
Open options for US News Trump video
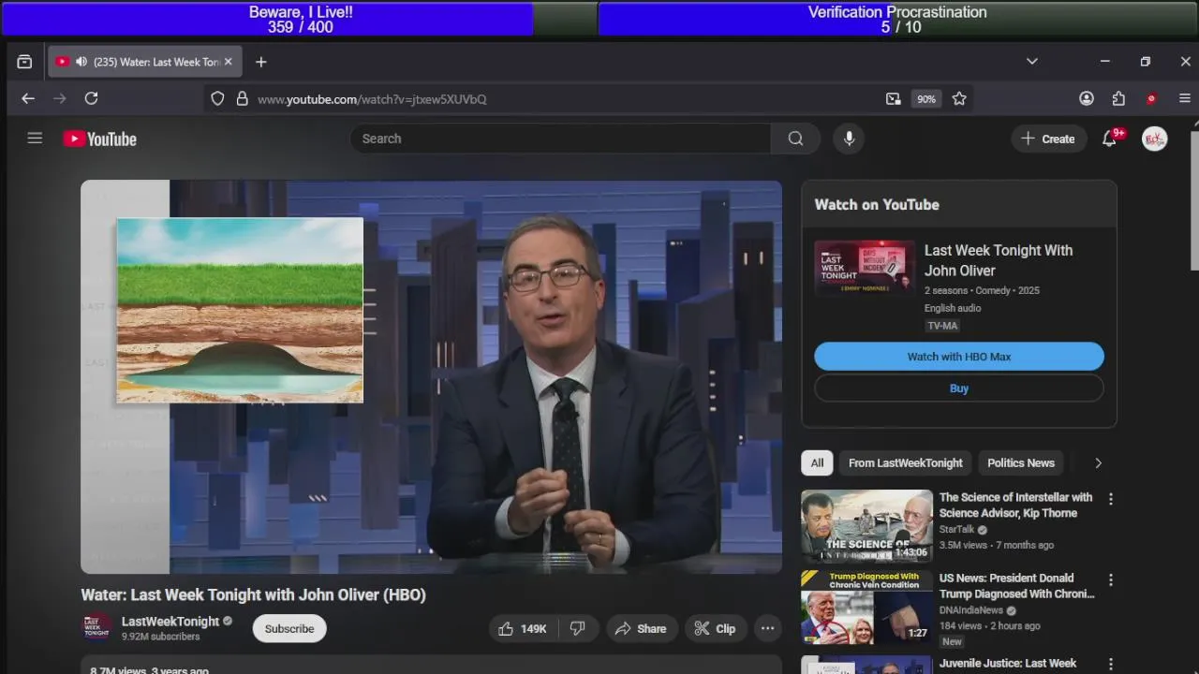pos(1111,580)
